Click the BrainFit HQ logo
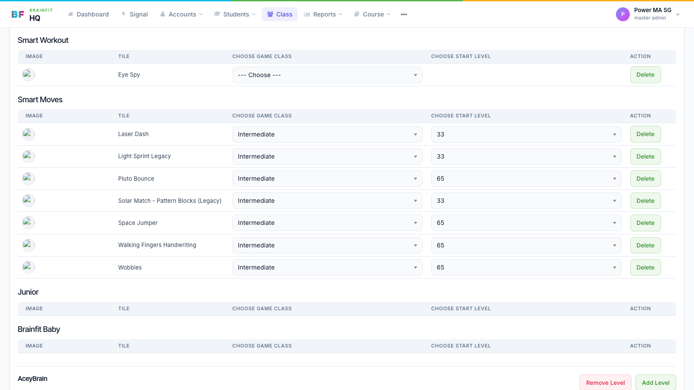Viewport: 694px width, 390px height. coord(32,14)
